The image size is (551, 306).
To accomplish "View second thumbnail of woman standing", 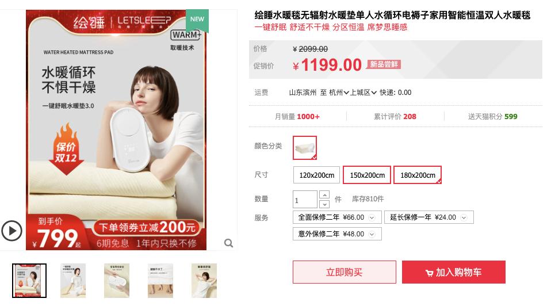I will [73, 280].
